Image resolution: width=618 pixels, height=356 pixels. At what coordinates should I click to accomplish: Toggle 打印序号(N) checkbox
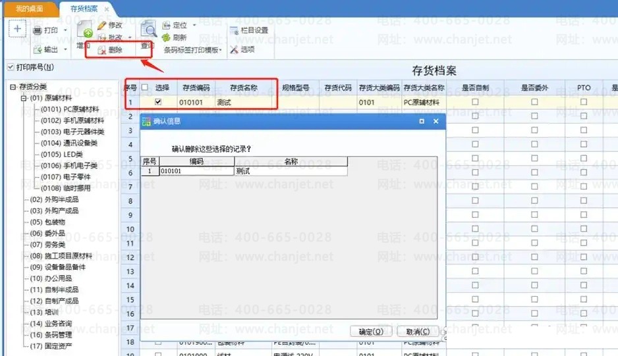click(x=11, y=67)
